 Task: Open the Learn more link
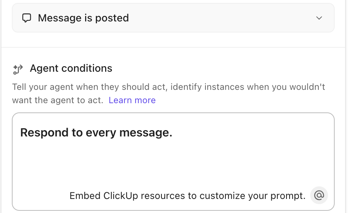132,100
